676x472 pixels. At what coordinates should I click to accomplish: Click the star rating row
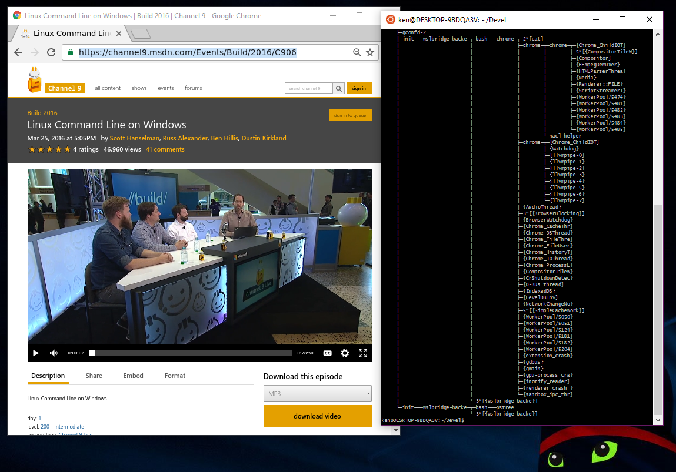coord(49,149)
